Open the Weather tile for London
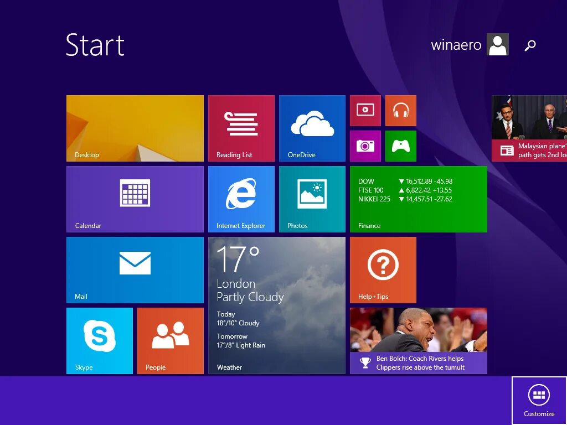The width and height of the screenshot is (567, 425). tap(277, 305)
